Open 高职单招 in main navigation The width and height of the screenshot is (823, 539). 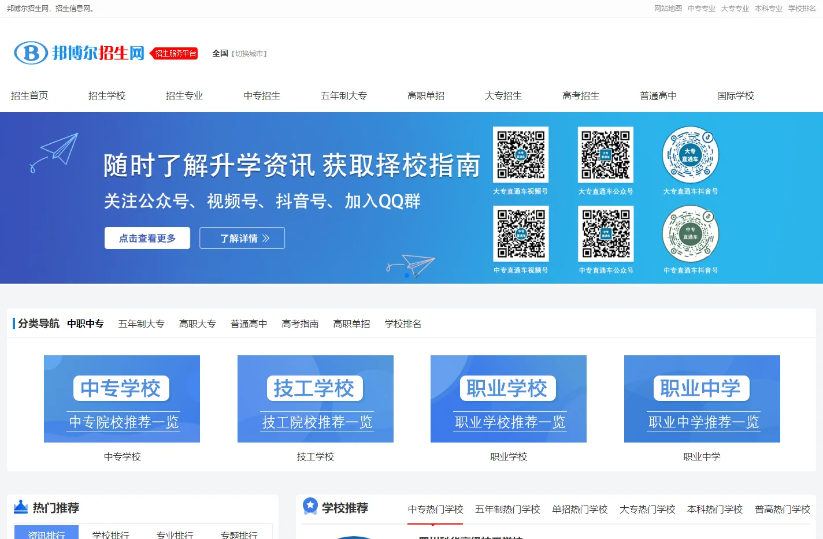click(x=426, y=96)
